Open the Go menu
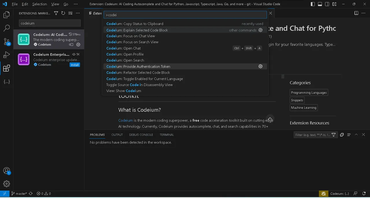The image size is (370, 198). (66, 4)
